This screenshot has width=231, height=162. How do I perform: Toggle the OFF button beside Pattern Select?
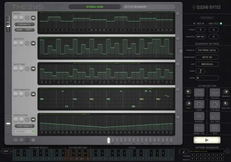[x=6, y=151]
